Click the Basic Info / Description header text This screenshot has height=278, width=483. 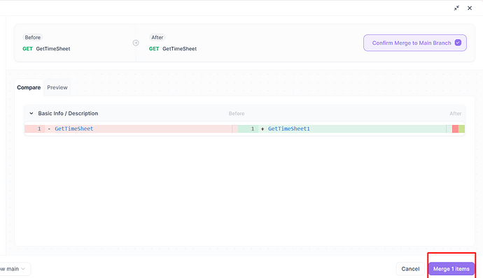tap(68, 113)
